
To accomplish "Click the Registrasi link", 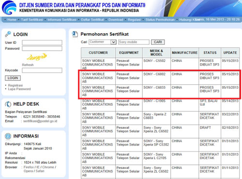I will [x=15, y=85].
